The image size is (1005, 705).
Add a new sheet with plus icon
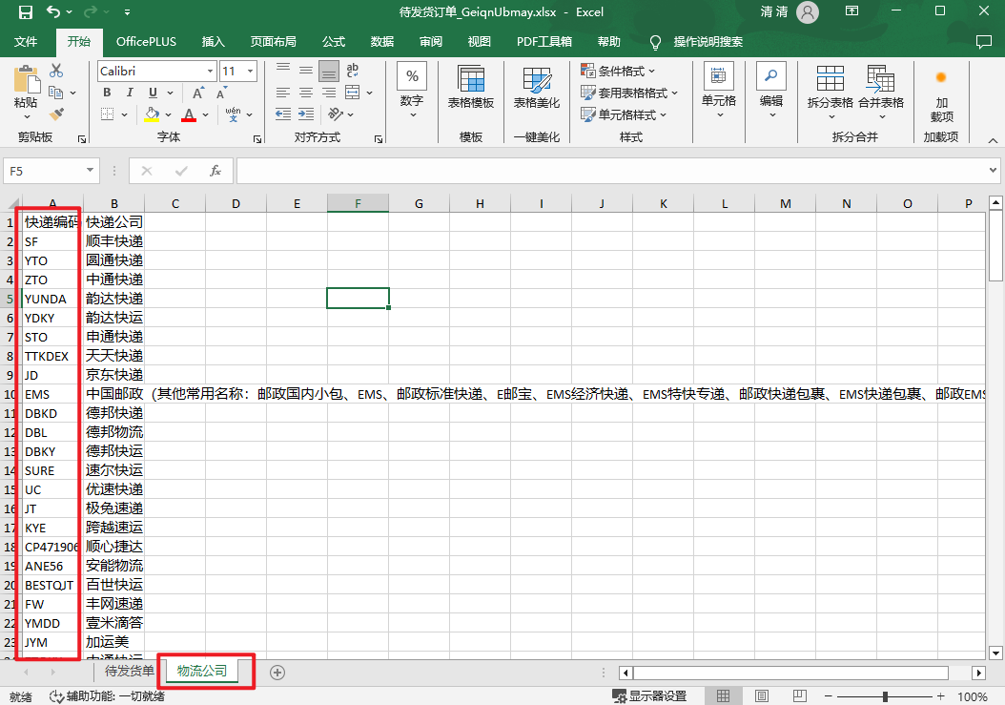pyautogui.click(x=277, y=672)
